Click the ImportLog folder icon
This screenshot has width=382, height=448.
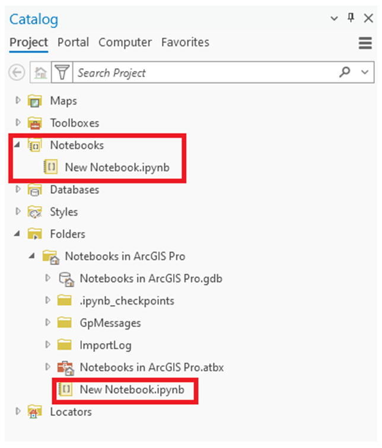pyautogui.click(x=64, y=345)
